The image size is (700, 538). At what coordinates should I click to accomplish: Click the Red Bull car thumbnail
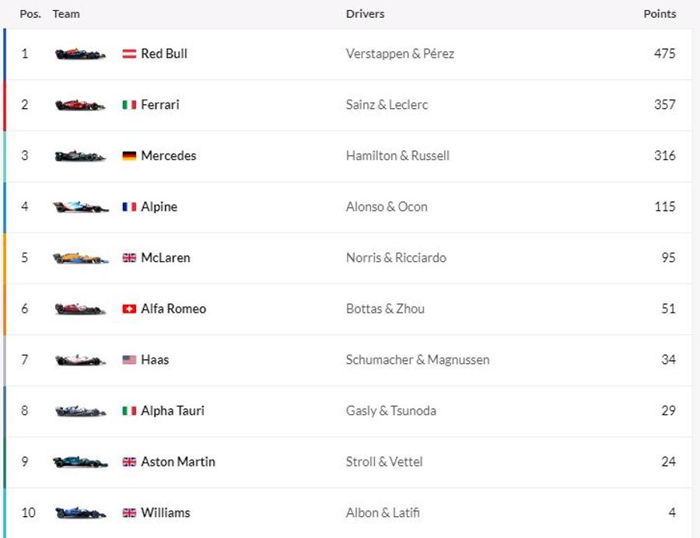[80, 54]
